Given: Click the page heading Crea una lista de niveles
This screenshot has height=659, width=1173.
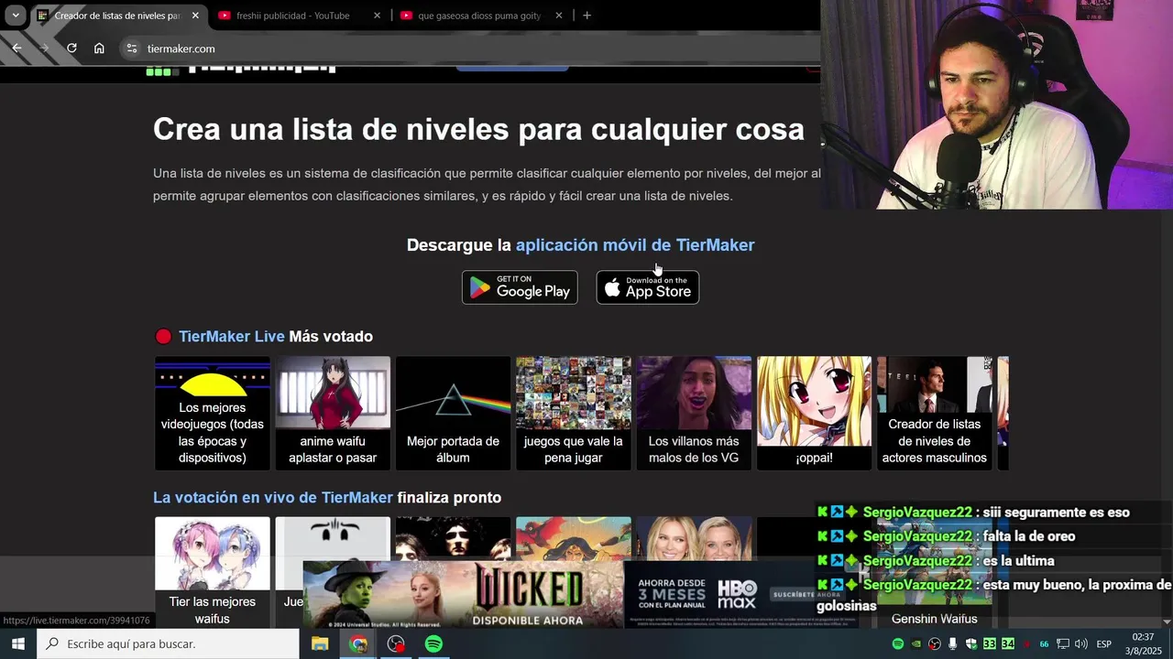Looking at the screenshot, I should 478,129.
